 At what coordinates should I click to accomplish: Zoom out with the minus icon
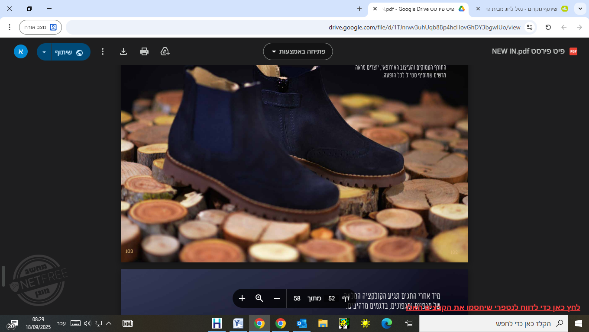pos(277,298)
